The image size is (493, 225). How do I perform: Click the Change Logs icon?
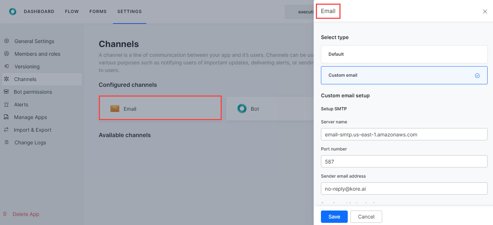[7, 142]
